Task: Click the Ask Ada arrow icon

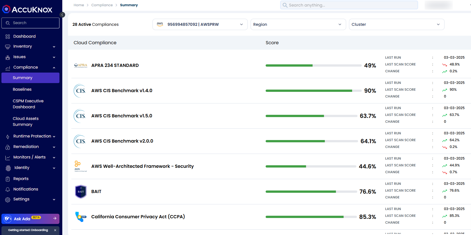Action: [x=55, y=218]
